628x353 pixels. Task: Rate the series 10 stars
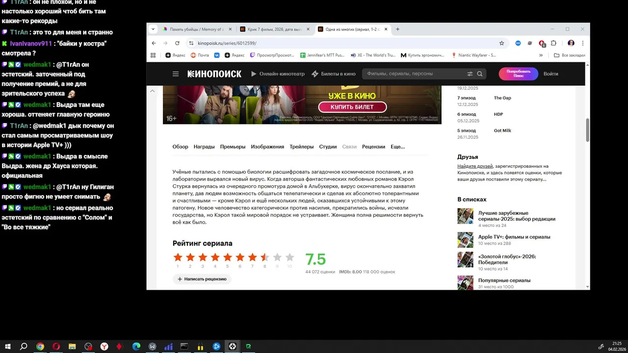point(289,257)
